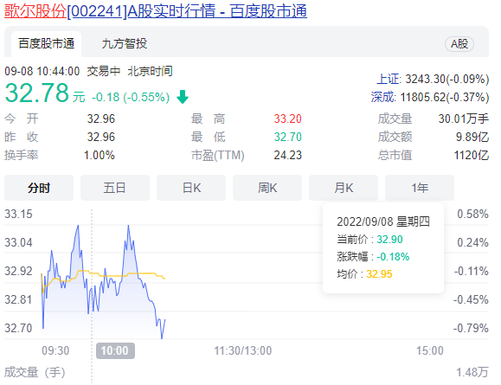Click the A股 badge button

[x=459, y=44]
